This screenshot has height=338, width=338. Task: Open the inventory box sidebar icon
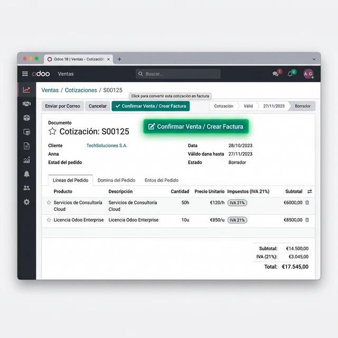tap(26, 118)
